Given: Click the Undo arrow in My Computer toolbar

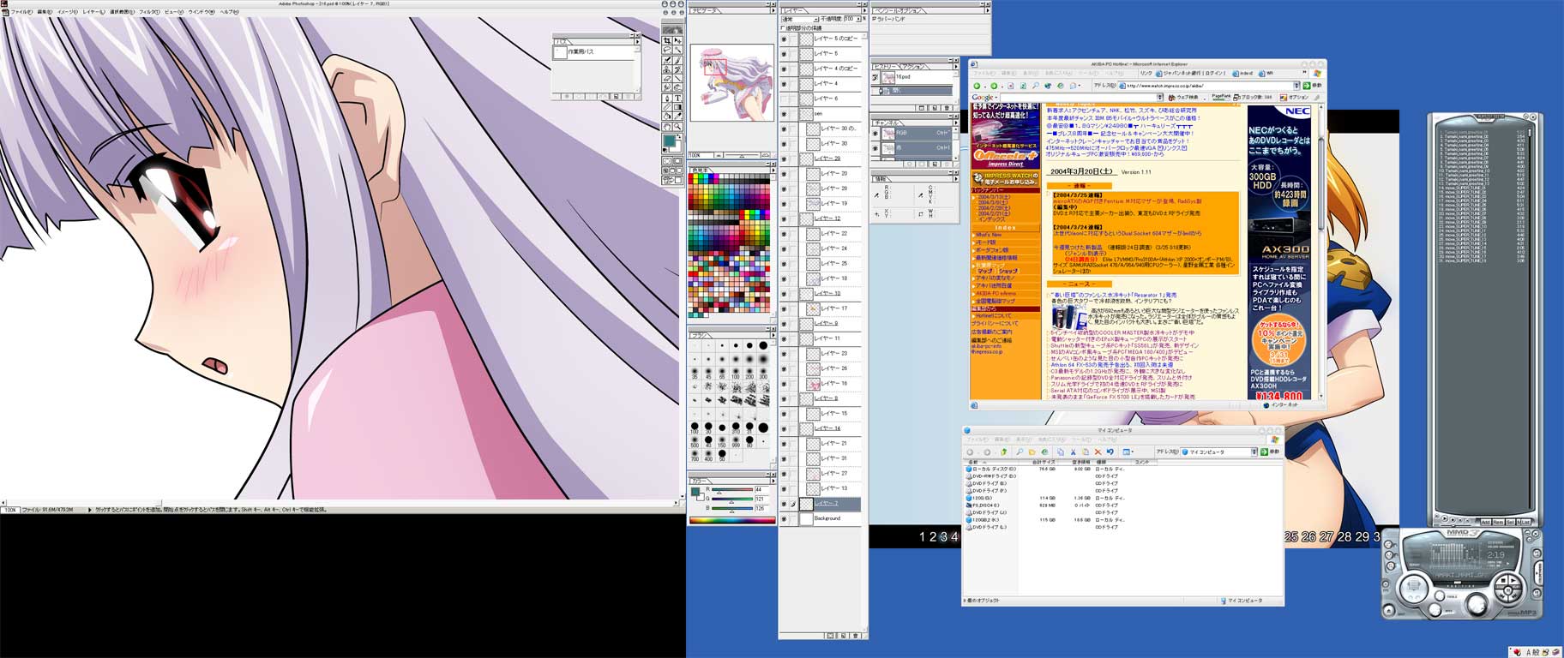Looking at the screenshot, I should point(1110,452).
